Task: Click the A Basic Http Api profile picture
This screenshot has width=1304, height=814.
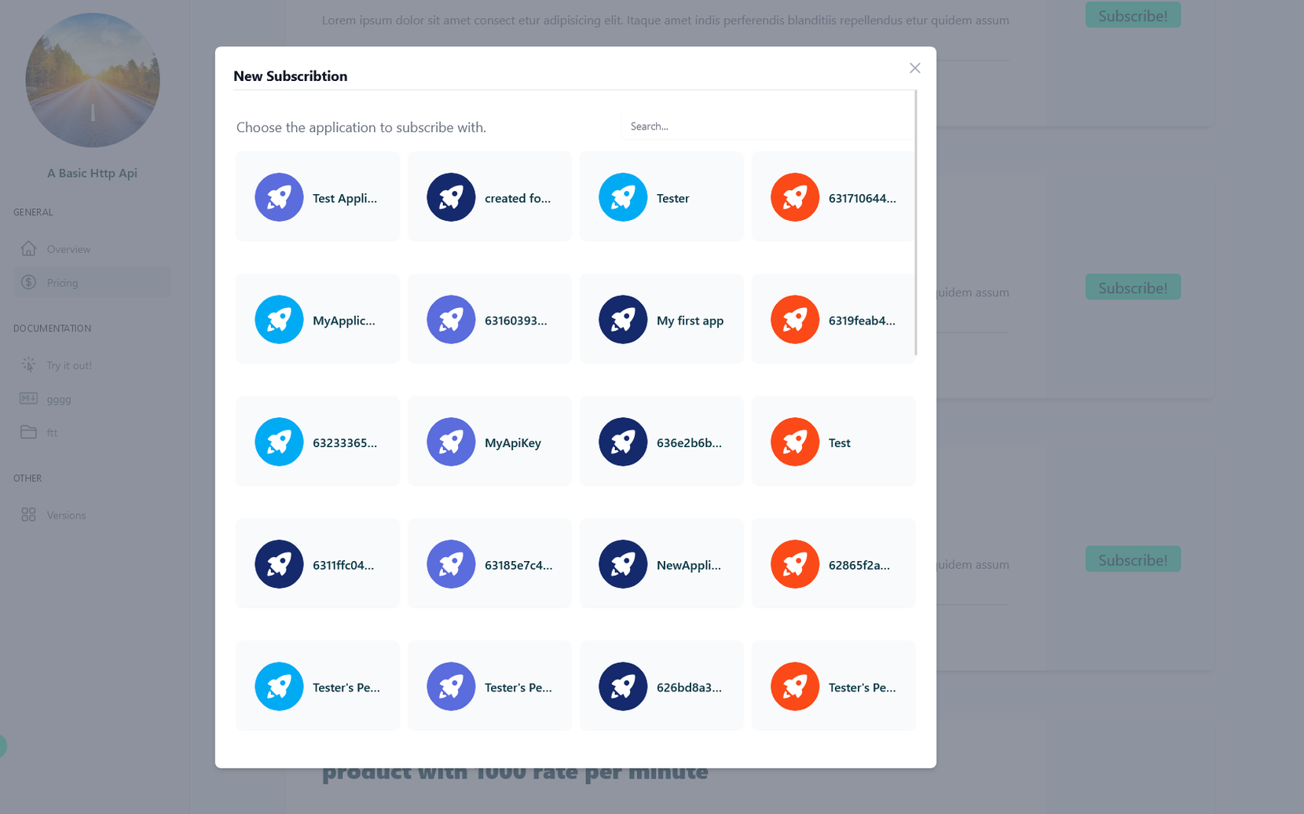Action: [92, 80]
